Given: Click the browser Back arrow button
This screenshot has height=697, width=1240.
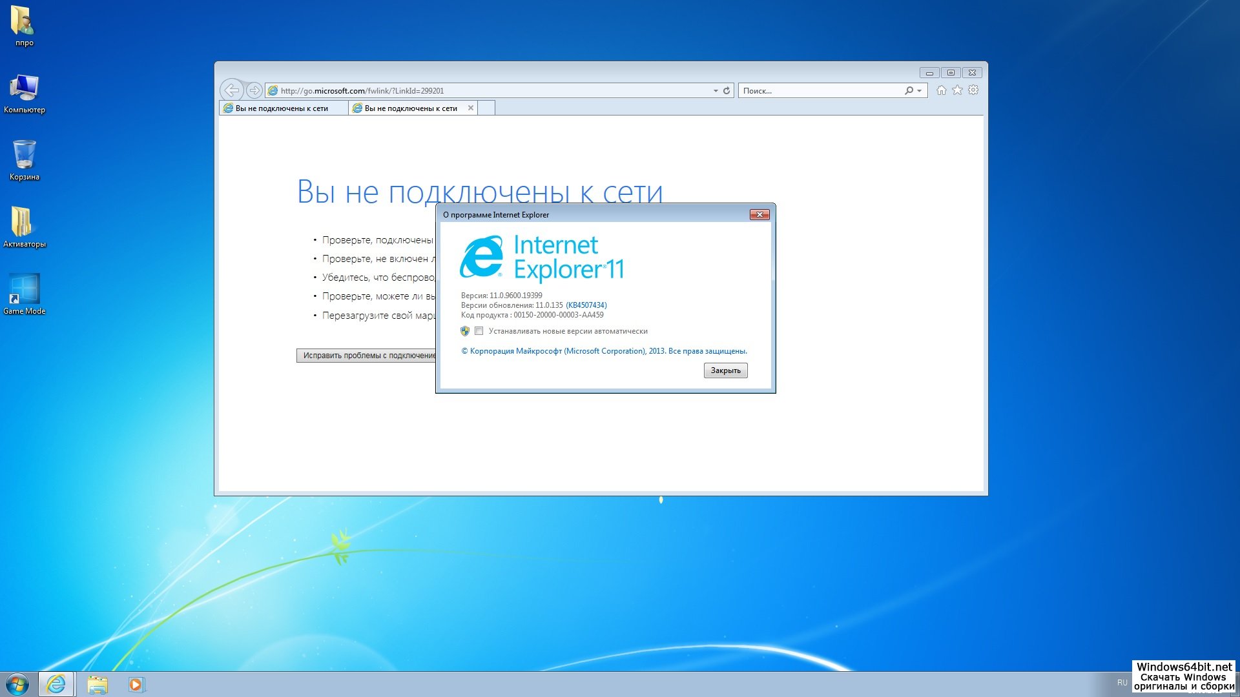Looking at the screenshot, I should (x=231, y=90).
